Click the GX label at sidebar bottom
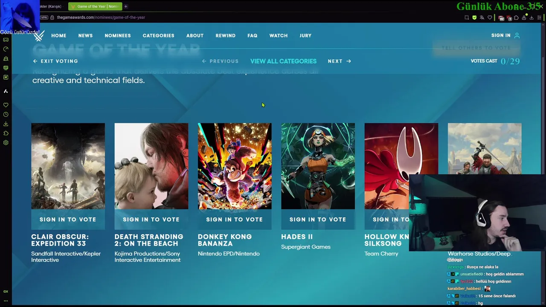 6,292
